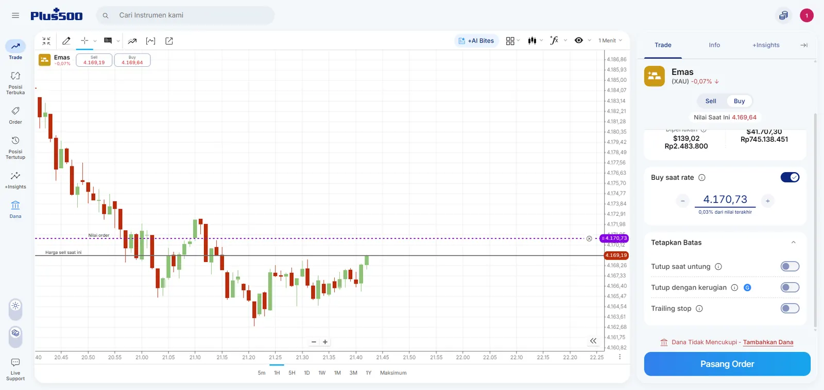Select the bracketed wave measure tool

(150, 41)
